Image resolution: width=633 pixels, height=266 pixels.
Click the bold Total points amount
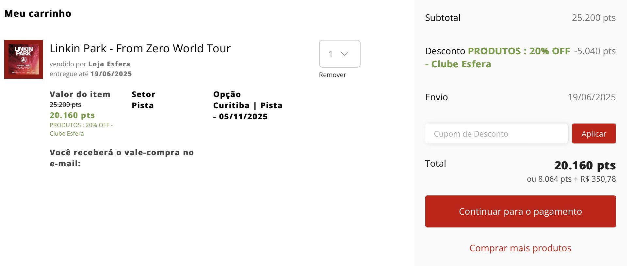click(584, 165)
